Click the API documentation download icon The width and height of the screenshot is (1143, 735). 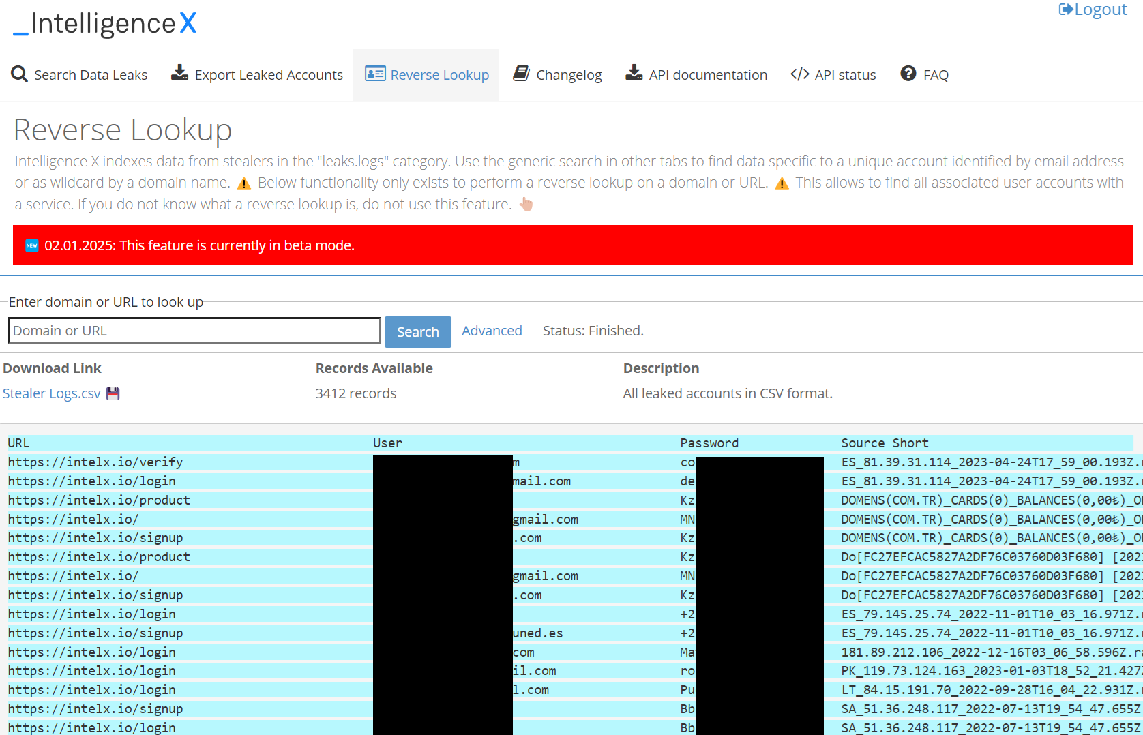(634, 73)
